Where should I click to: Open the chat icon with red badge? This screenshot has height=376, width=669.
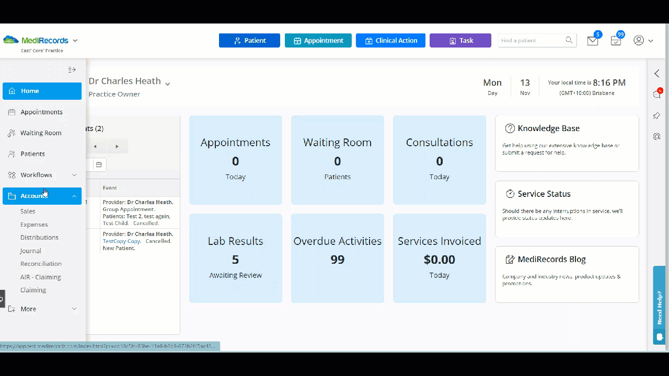tap(657, 94)
